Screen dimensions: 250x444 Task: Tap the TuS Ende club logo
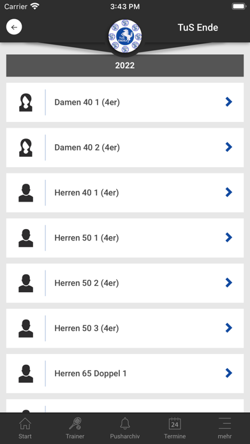125,36
